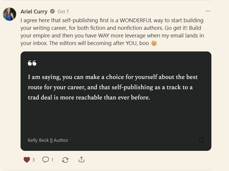Screen dimensions: 229x171
Task: Click the comment count number 1
Action: tap(52, 160)
